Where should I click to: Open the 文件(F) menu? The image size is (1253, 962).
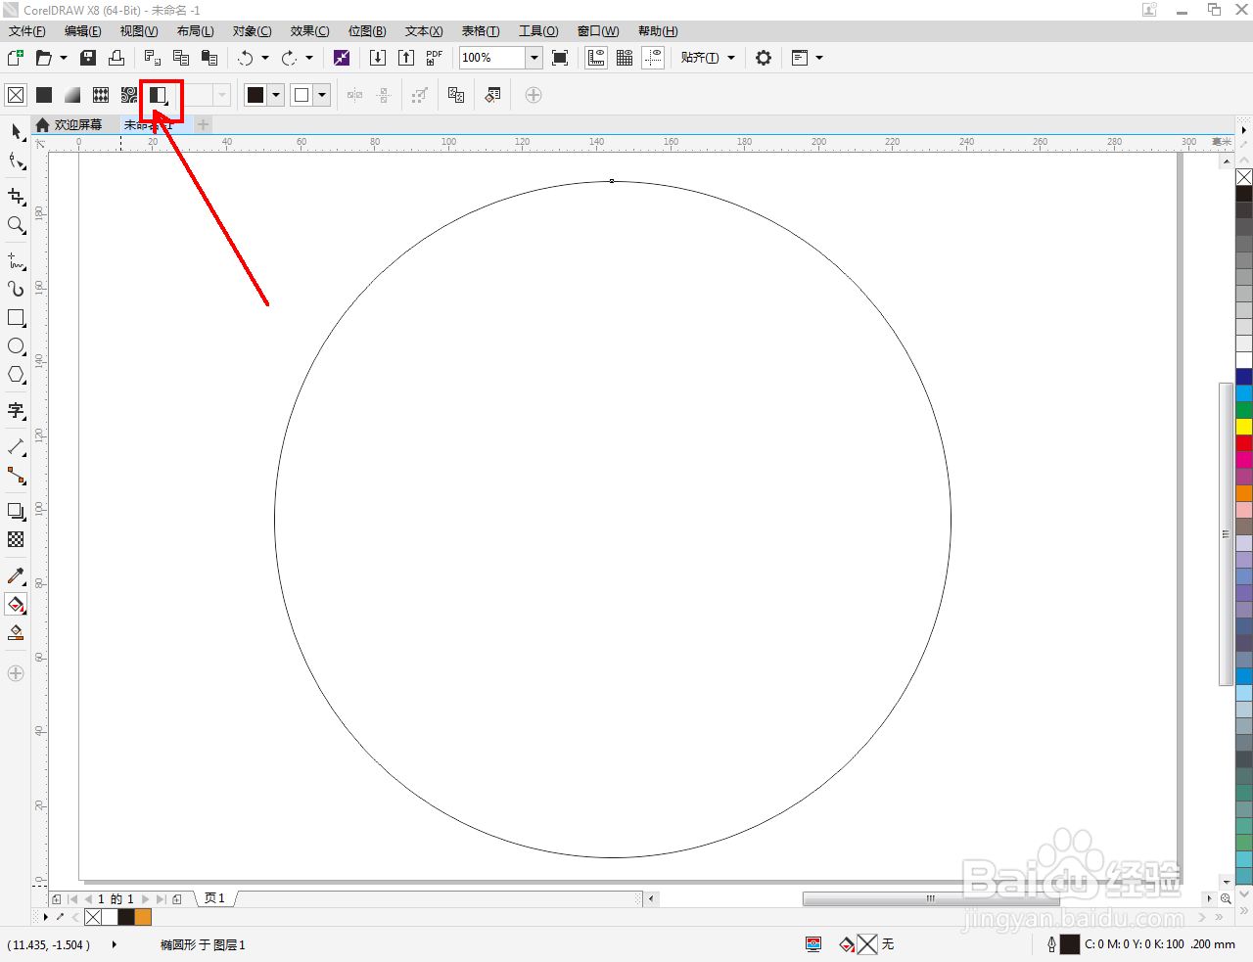(26, 31)
